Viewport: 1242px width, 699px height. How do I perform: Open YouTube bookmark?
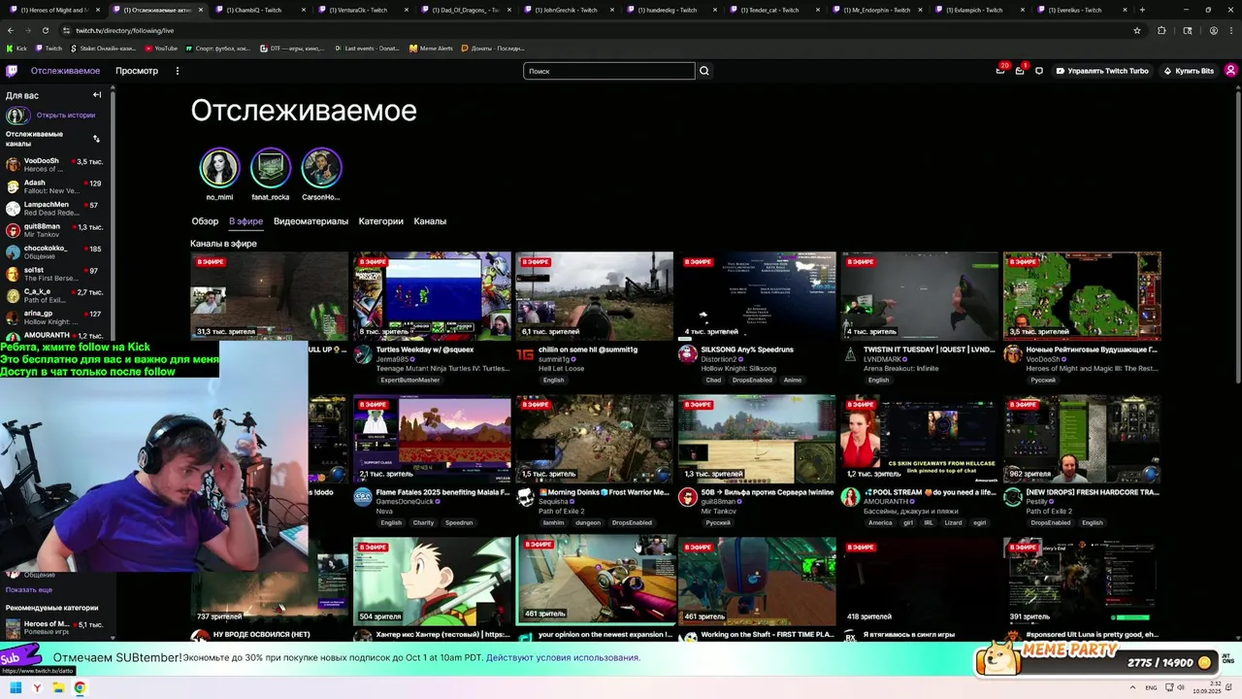tap(161, 48)
